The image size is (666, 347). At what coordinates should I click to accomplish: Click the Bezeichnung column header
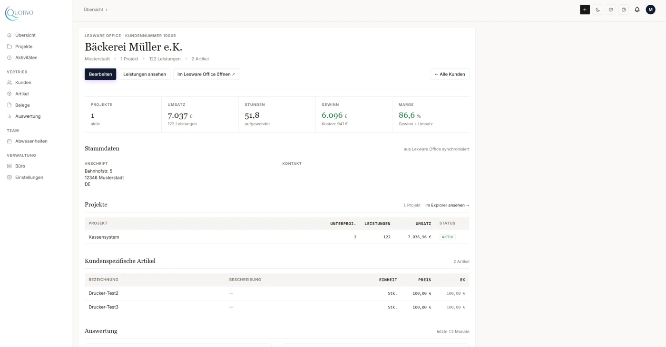(103, 280)
